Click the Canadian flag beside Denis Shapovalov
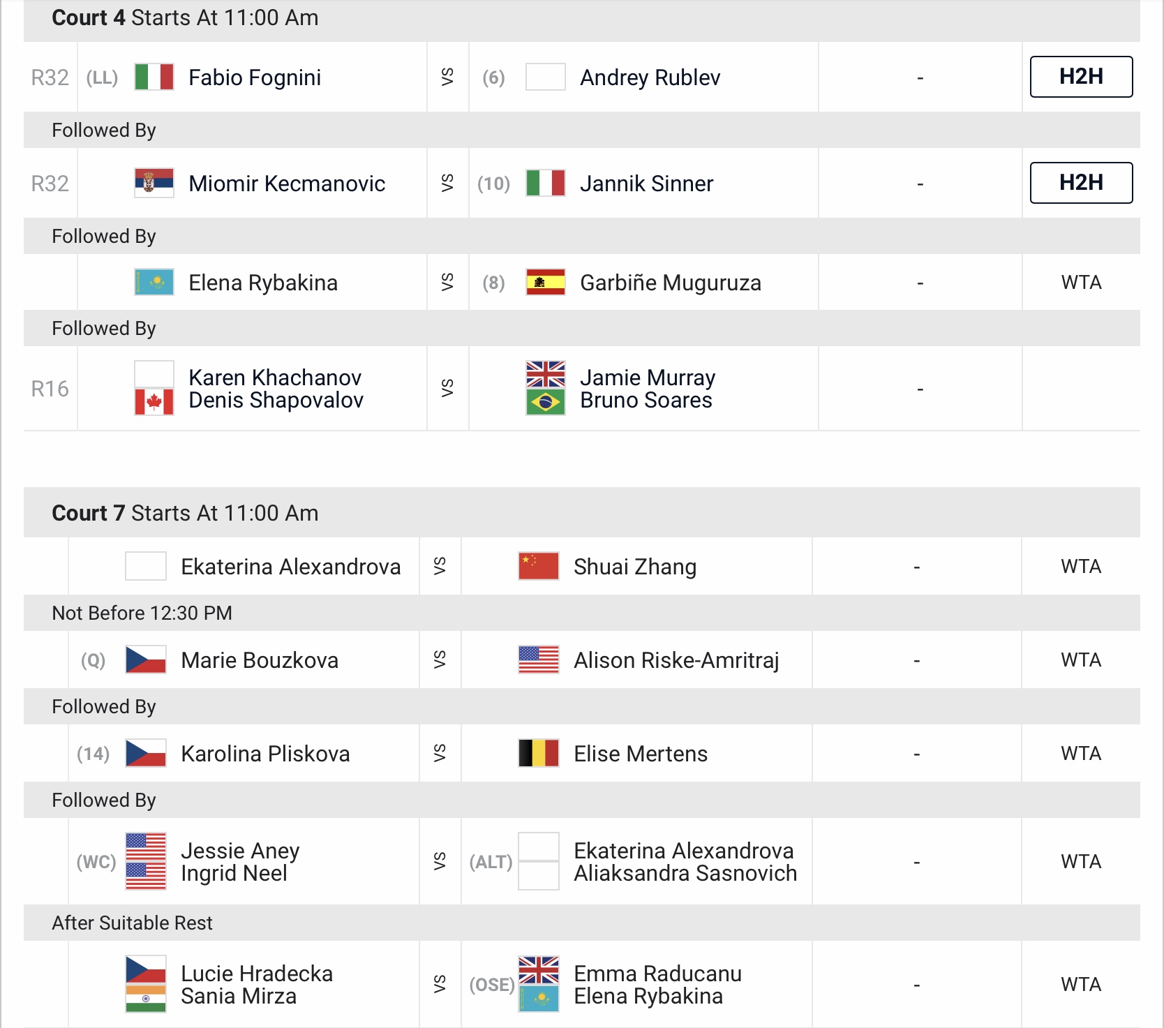Screen dimensions: 1164x1028 coord(154,402)
